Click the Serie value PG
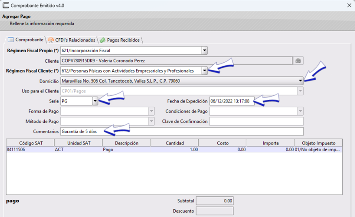Screen dimensions: 355x217 (65, 101)
